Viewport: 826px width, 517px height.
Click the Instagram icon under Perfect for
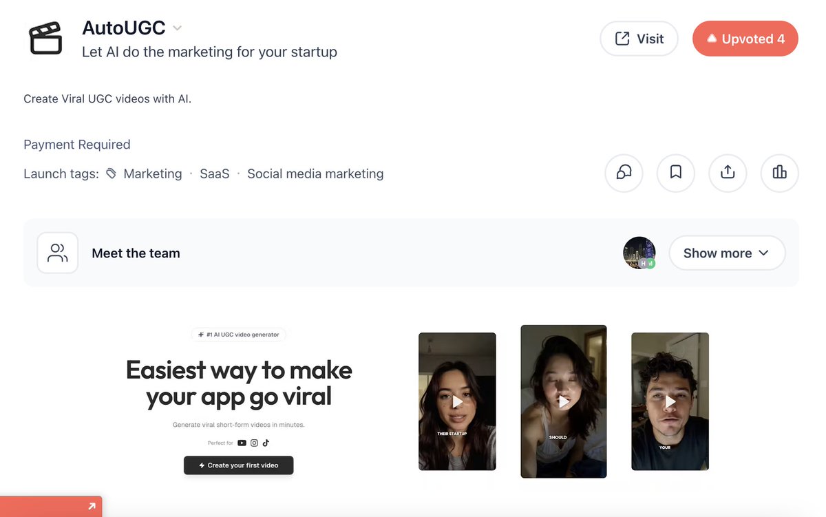click(x=254, y=443)
